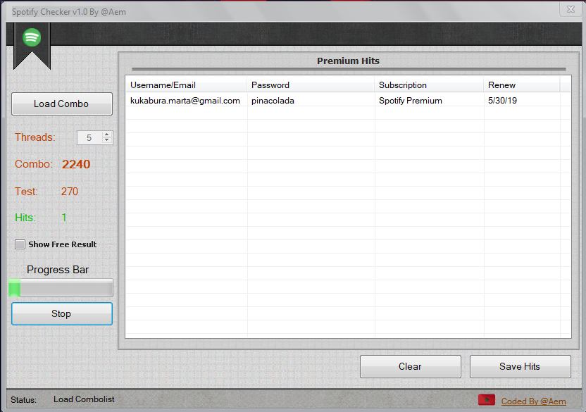Viewport: 586px width, 412px height.
Task: Enable the Show Free Result checkbox
Action: 20,244
